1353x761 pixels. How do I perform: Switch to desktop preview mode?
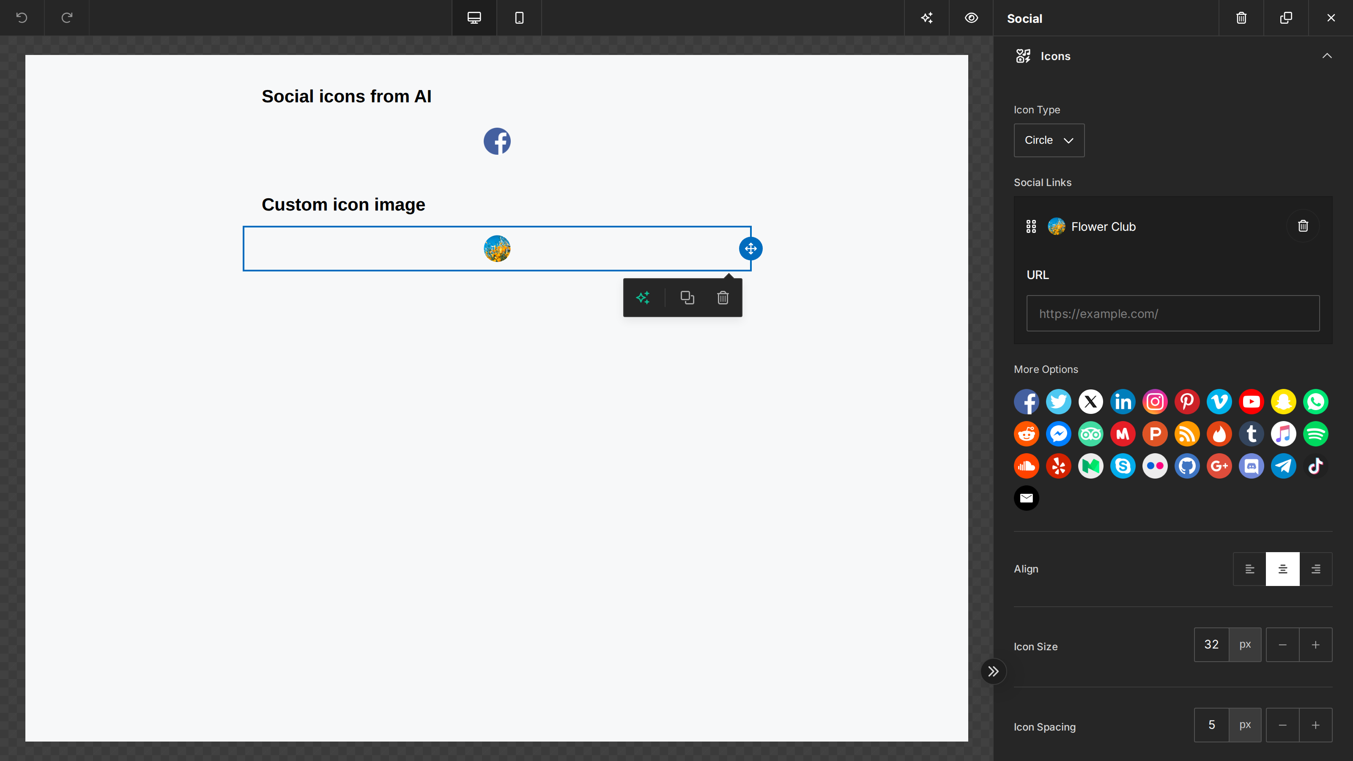coord(474,18)
